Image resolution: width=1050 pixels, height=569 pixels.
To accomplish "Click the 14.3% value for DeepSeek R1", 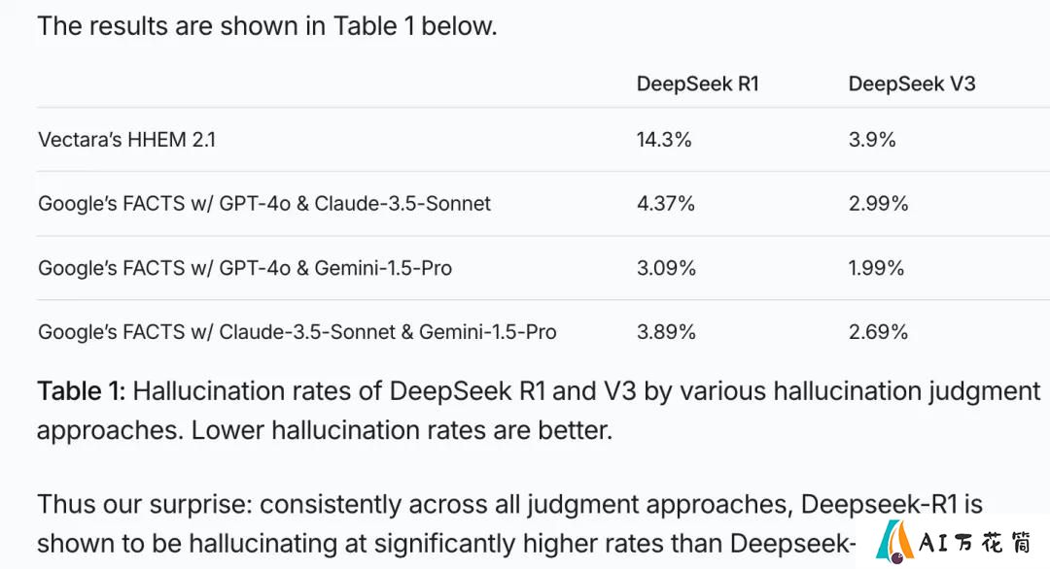I will click(x=664, y=140).
